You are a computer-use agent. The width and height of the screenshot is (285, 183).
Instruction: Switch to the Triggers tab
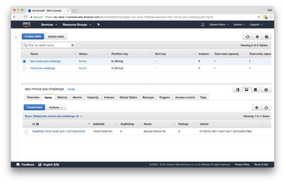[164, 97]
